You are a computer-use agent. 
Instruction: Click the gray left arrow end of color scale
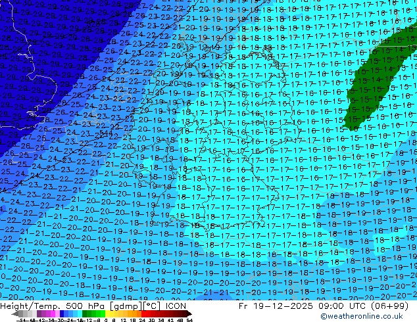click(14, 314)
